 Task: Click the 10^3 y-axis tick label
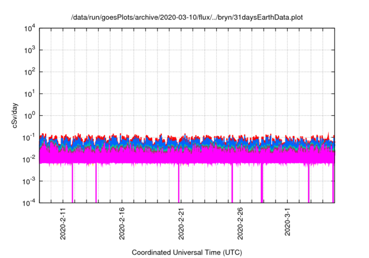click(29, 50)
